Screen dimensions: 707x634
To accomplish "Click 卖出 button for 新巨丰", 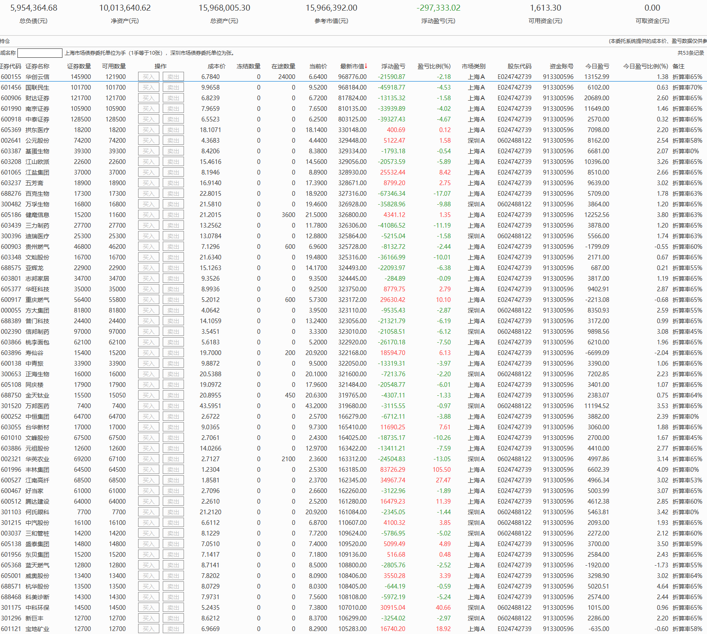I will [173, 618].
